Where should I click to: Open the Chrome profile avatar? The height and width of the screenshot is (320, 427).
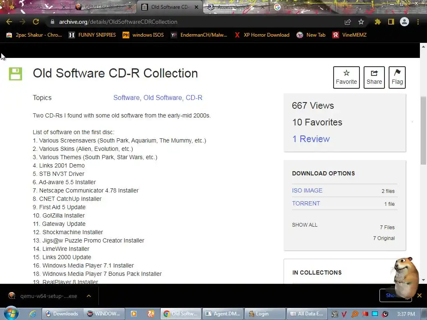pyautogui.click(x=404, y=22)
